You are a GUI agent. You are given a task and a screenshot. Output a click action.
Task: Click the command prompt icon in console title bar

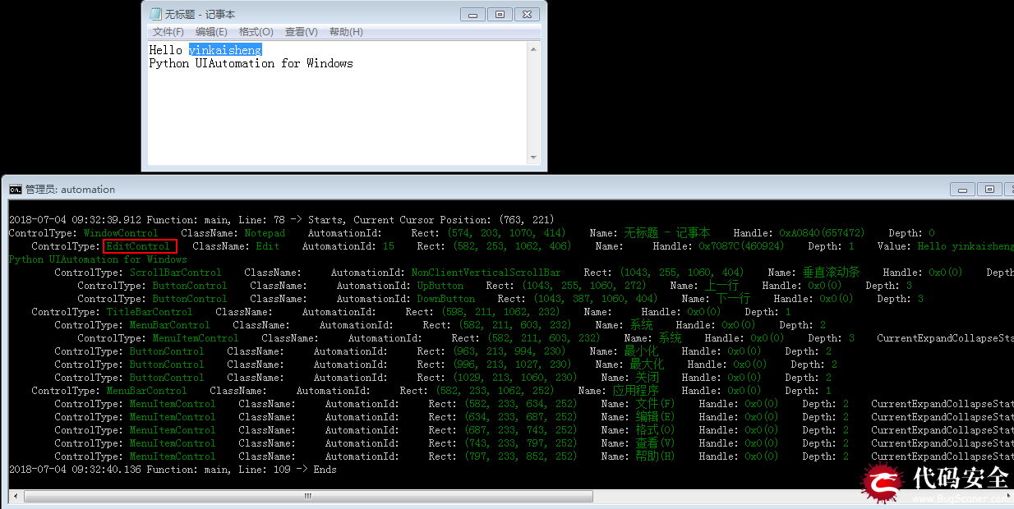[x=16, y=190]
